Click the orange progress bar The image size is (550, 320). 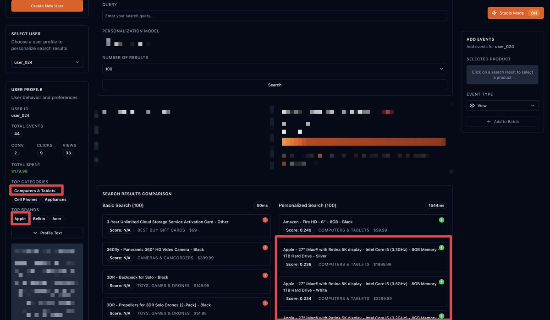tap(364, 141)
